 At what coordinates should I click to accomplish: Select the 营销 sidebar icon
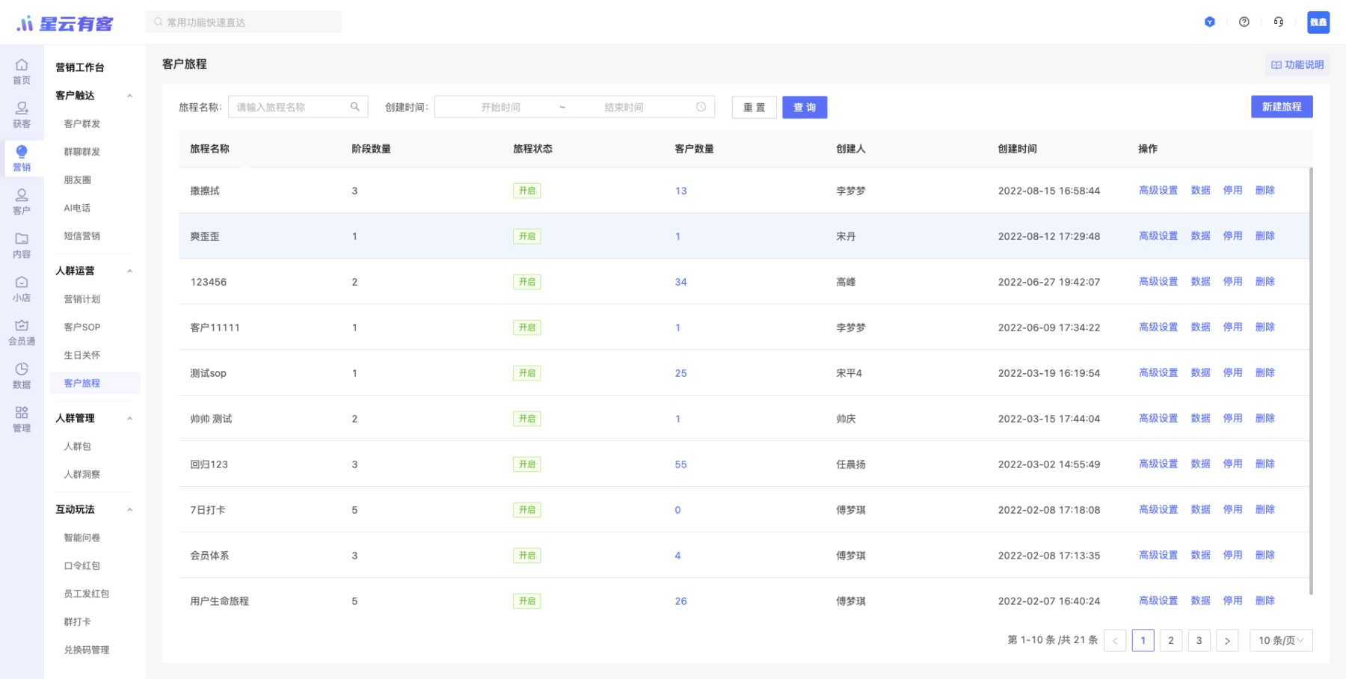[x=22, y=158]
